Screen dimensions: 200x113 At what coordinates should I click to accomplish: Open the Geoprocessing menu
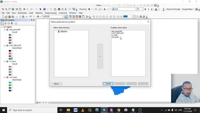51,13
